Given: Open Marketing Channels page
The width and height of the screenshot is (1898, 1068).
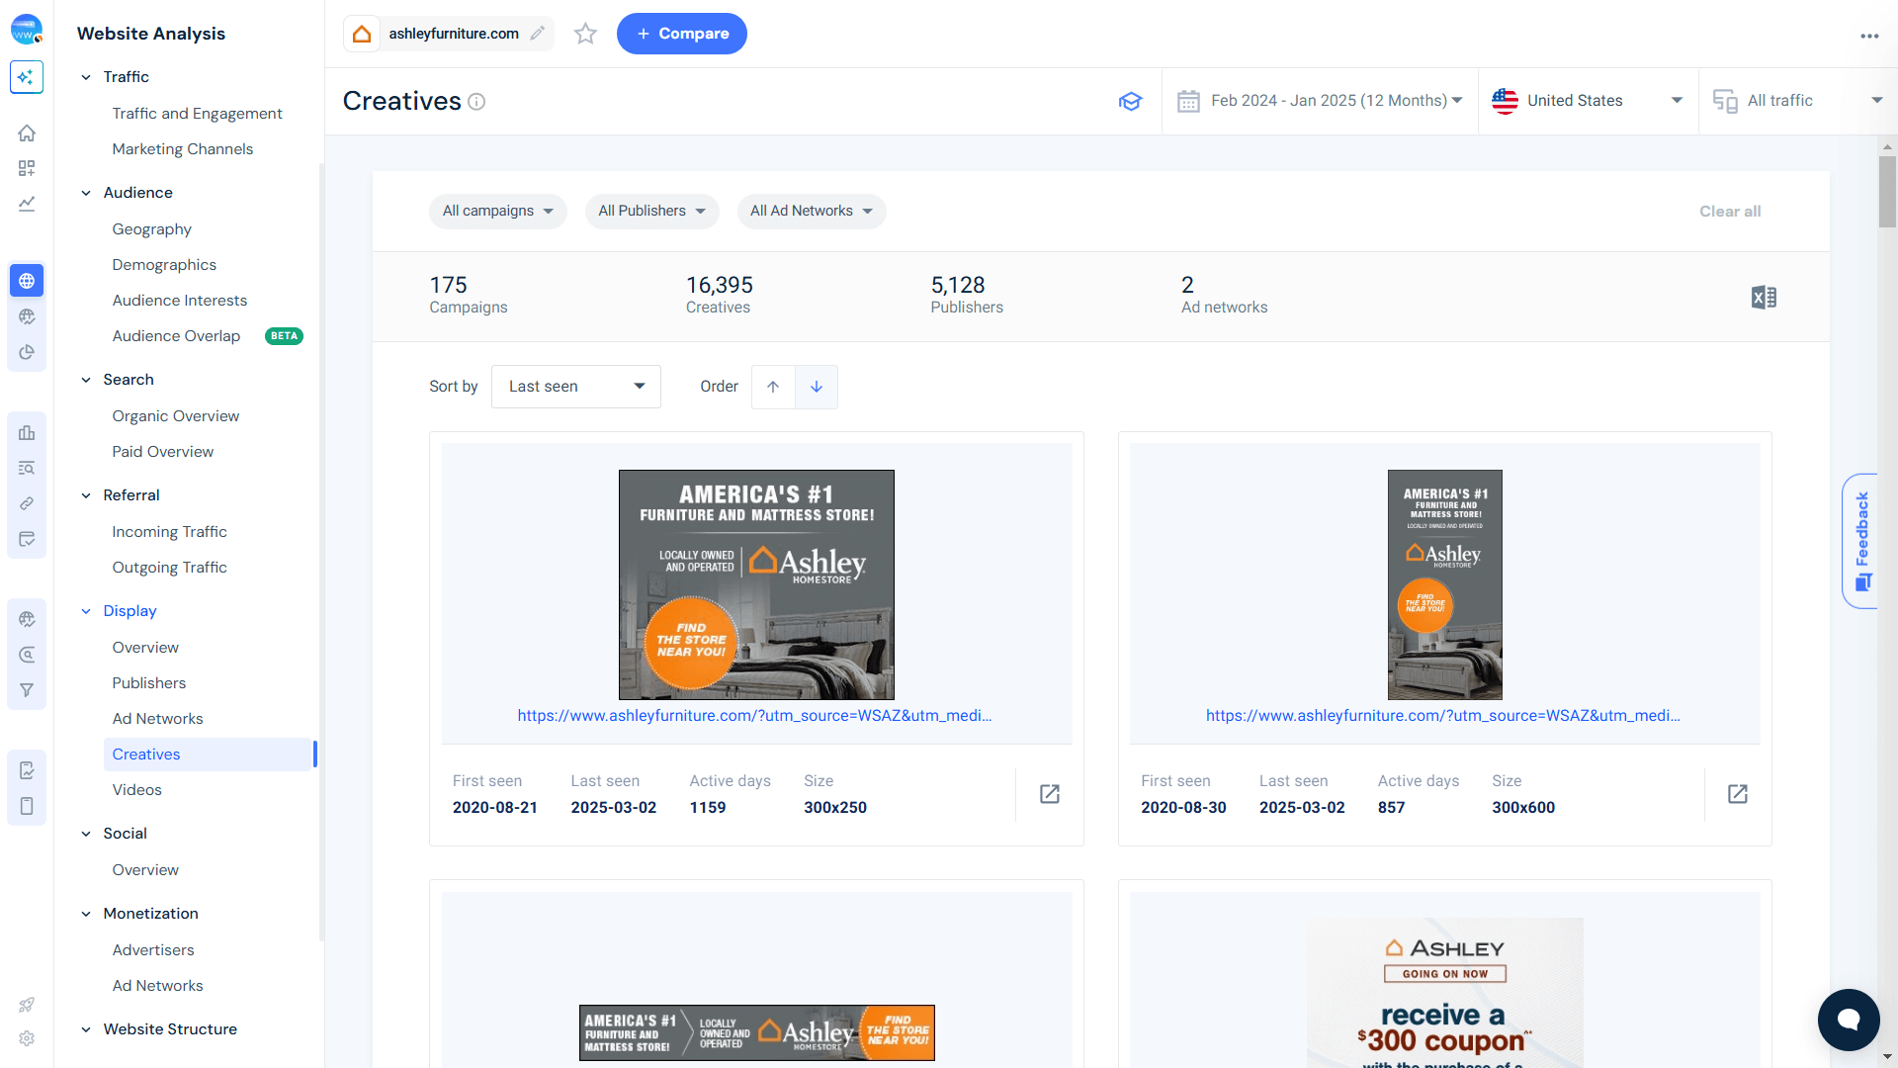Looking at the screenshot, I should pyautogui.click(x=183, y=149).
